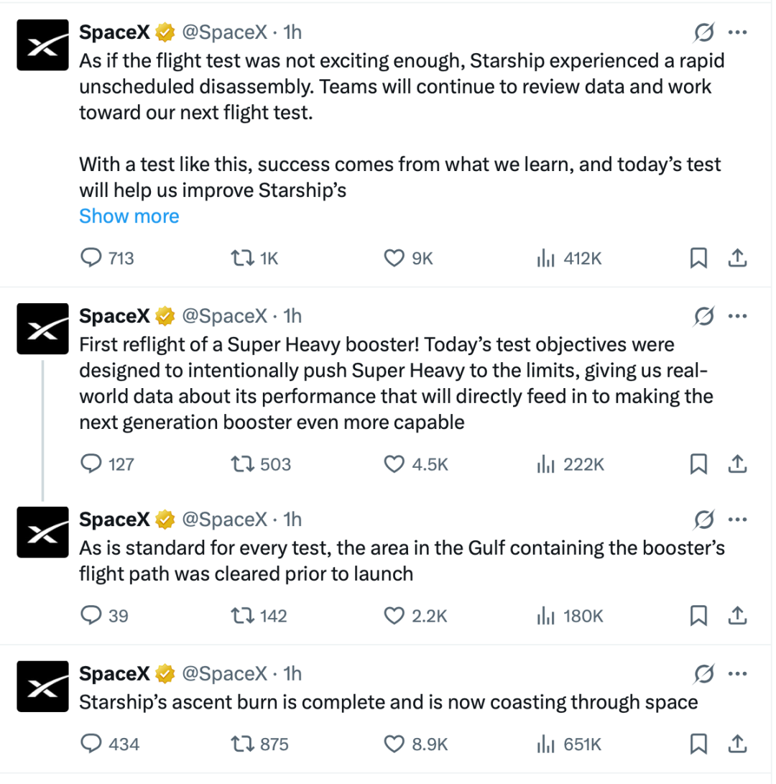Open @SpaceX handle on the Gulf tweet
Image resolution: width=776 pixels, height=784 pixels.
(x=224, y=520)
